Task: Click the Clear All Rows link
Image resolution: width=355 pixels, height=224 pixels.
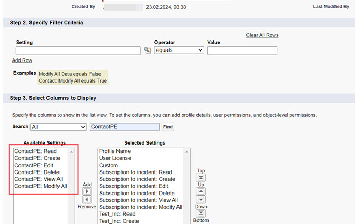Action: click(x=262, y=35)
